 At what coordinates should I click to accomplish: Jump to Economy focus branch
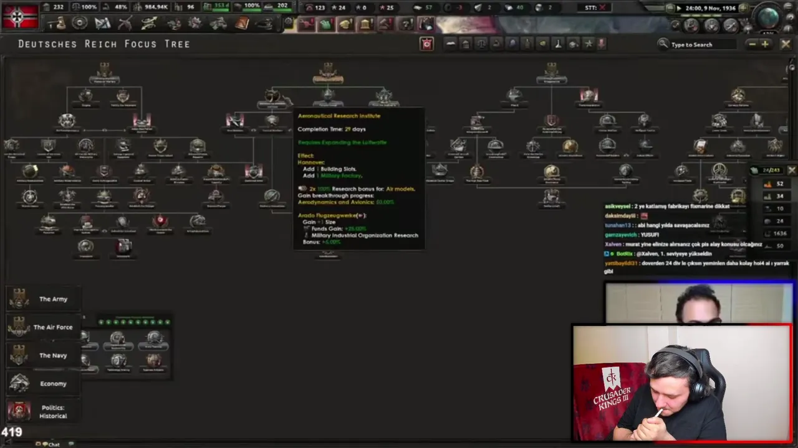[42, 383]
